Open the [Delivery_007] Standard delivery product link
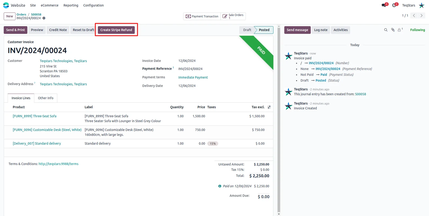Viewport: 429px width, 216px height. pos(37,144)
